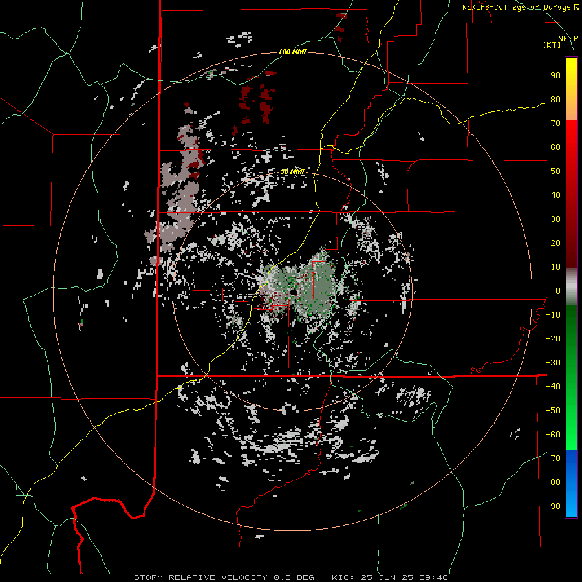Image resolution: width=582 pixels, height=582 pixels.
Task: Click the 30 value on the velocity scale
Action: 555,219
